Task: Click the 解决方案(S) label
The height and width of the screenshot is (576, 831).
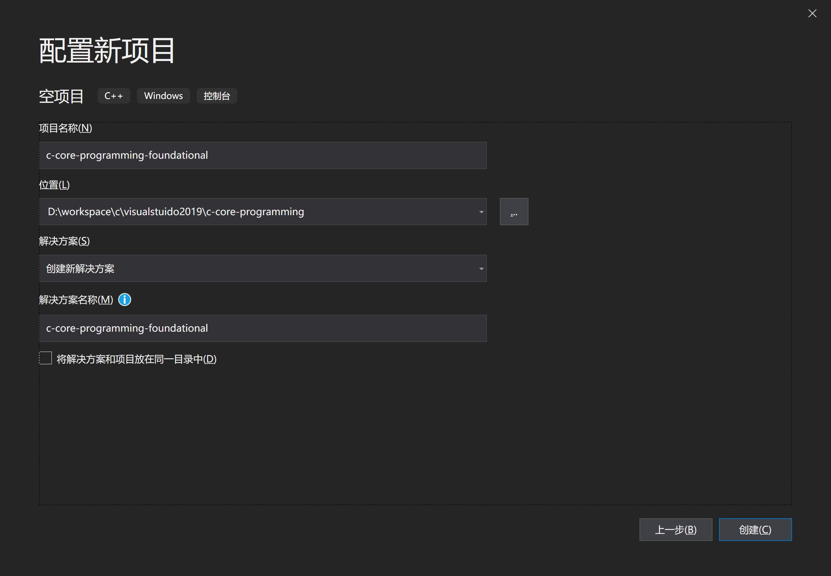Action: tap(64, 241)
